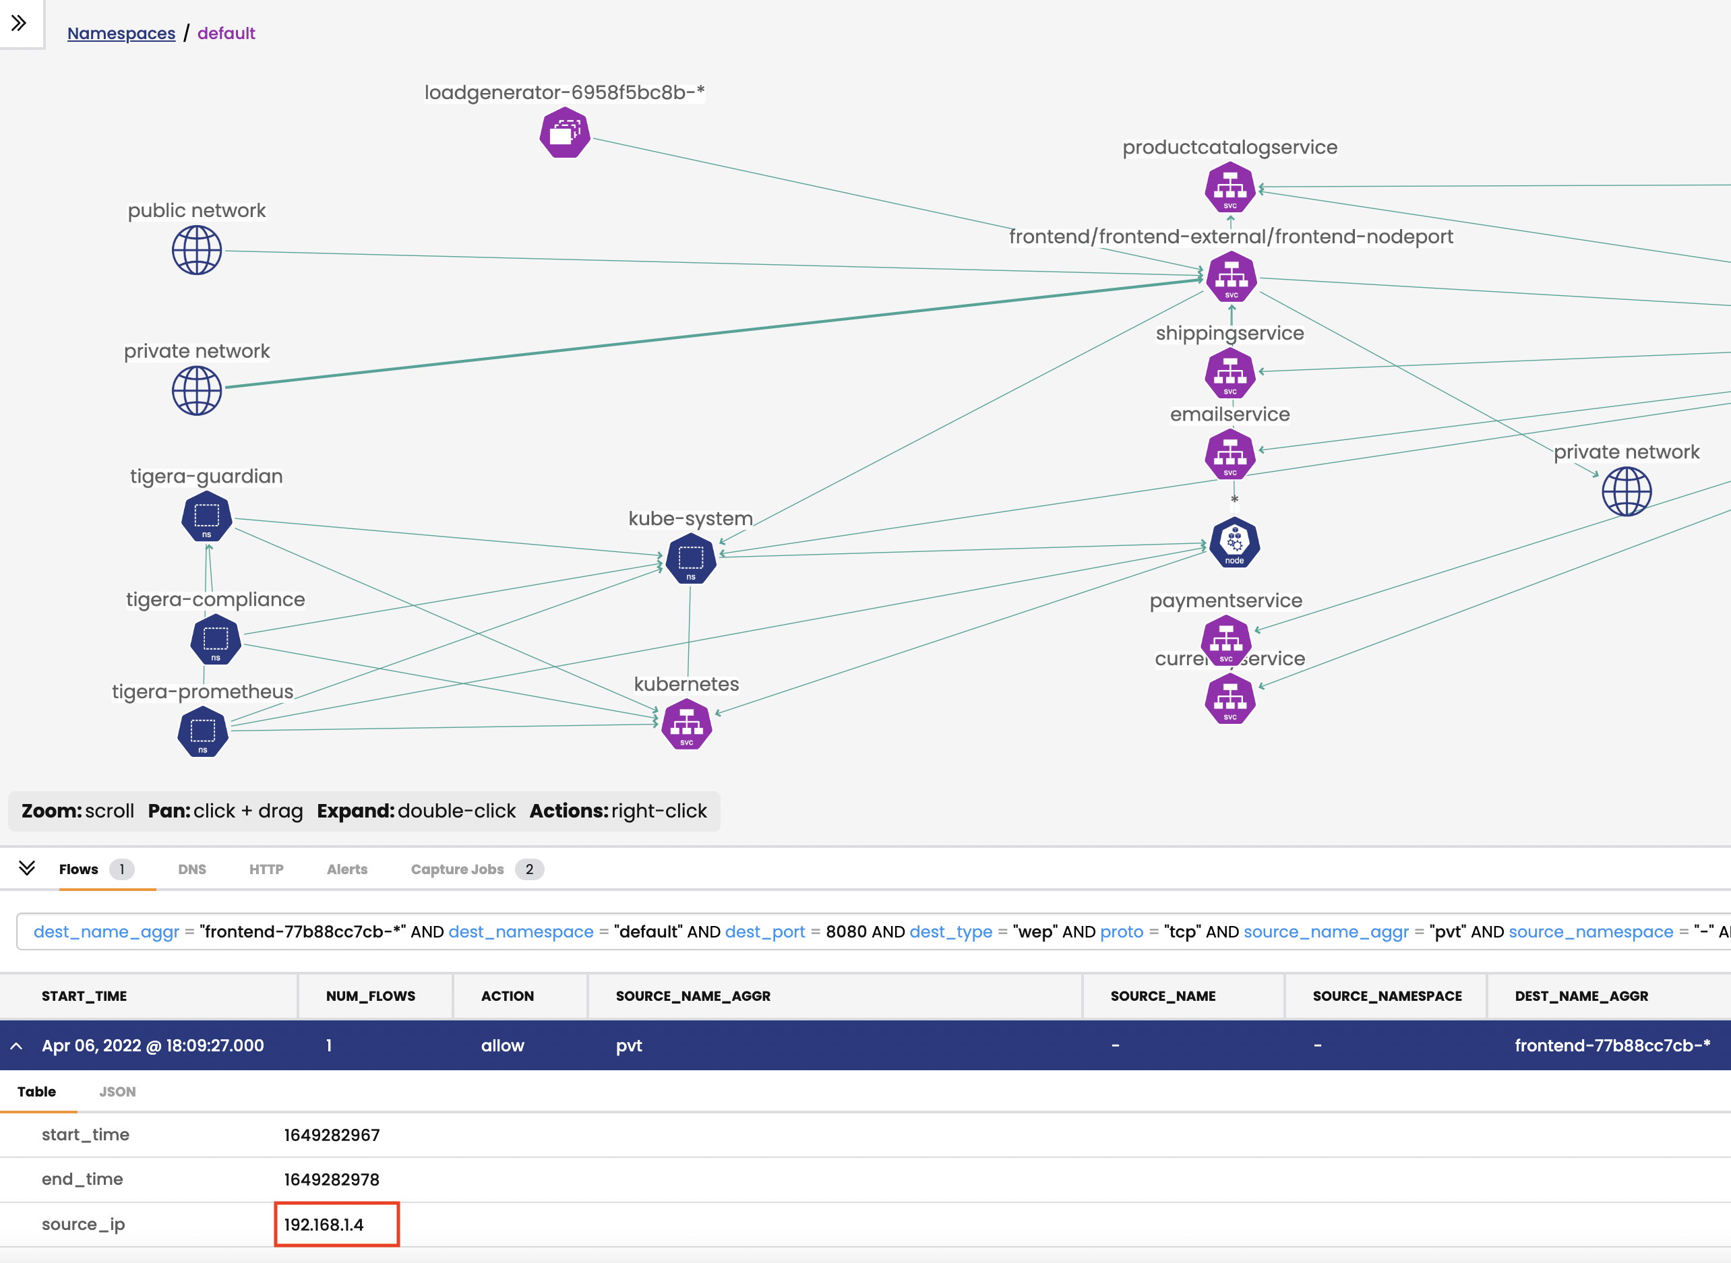The width and height of the screenshot is (1731, 1263).
Task: Sort by SOURCE_NAME column header
Action: pyautogui.click(x=1163, y=996)
